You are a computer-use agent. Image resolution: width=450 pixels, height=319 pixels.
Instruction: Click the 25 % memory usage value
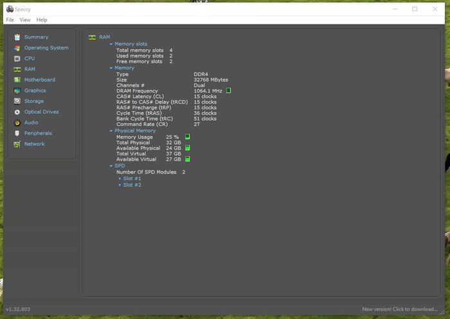[172, 137]
